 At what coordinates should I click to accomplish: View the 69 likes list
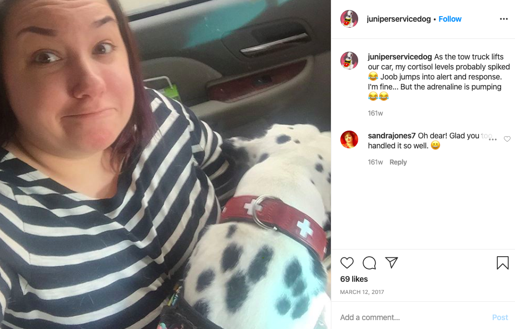tap(354, 279)
